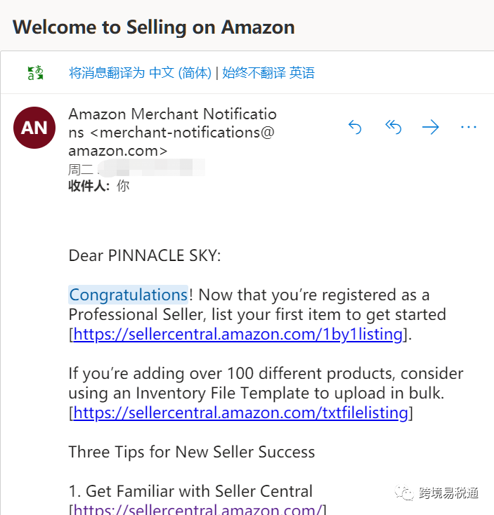Click the Forward arrow icon
Image resolution: width=494 pixels, height=515 pixels.
[x=430, y=127]
